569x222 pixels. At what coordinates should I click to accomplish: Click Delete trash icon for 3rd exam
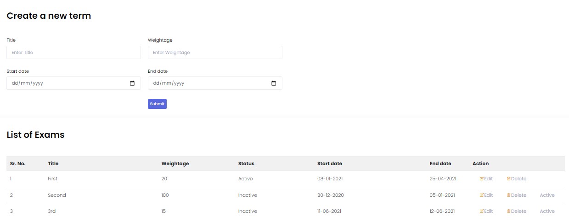509,211
